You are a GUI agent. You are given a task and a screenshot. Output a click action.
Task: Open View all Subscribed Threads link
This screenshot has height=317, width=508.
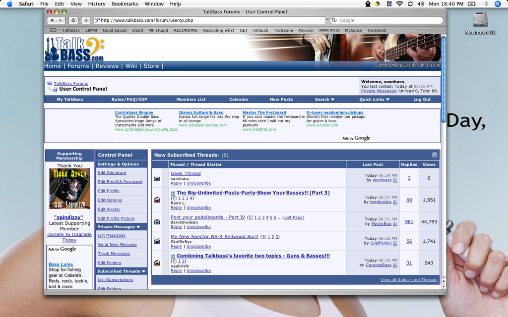click(409, 280)
